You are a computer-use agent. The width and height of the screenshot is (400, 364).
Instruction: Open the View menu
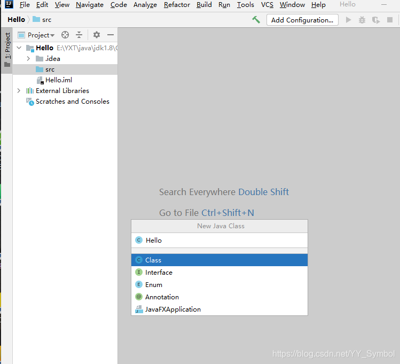[62, 5]
